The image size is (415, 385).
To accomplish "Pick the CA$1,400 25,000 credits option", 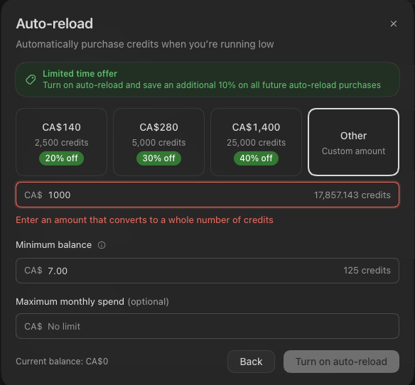I will tap(256, 142).
